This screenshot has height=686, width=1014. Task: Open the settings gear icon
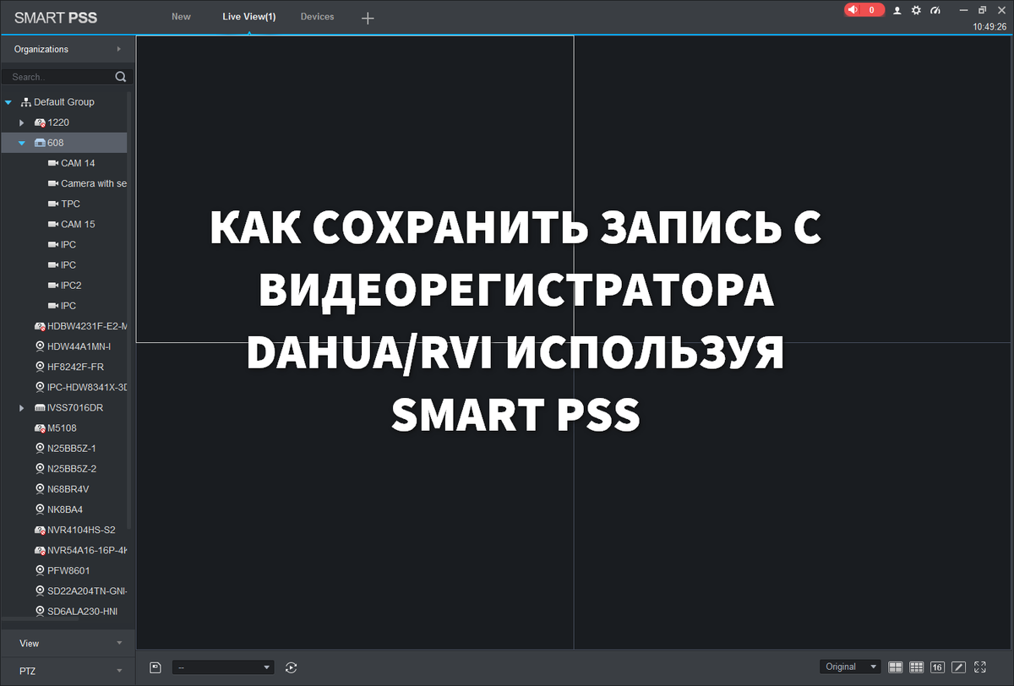click(x=916, y=11)
